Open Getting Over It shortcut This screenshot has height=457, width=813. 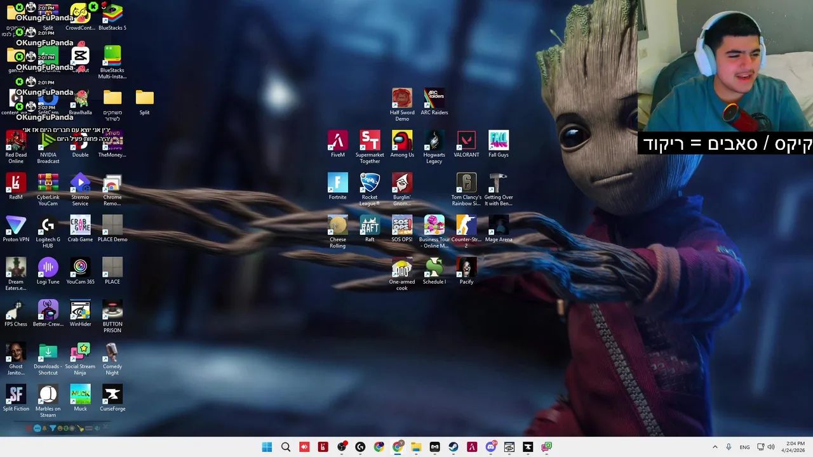coord(499,190)
